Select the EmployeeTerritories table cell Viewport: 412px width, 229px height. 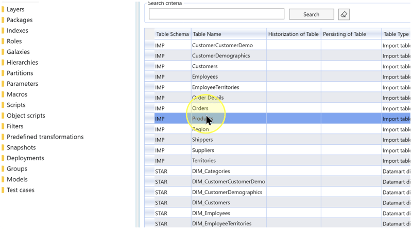(x=229, y=87)
